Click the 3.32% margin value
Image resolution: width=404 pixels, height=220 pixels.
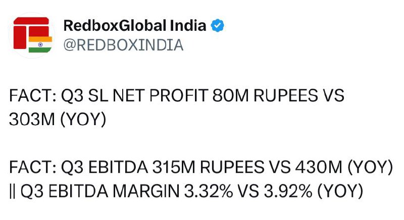(209, 191)
